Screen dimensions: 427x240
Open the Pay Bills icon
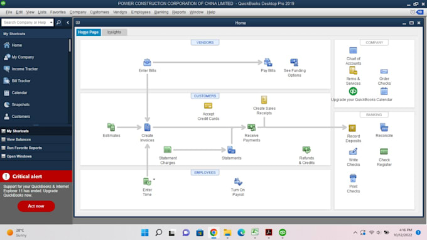pos(268,62)
